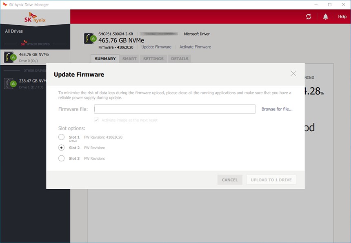The height and width of the screenshot is (243, 351).
Task: Close the Update Firmware dialog with X
Action: pos(293,73)
